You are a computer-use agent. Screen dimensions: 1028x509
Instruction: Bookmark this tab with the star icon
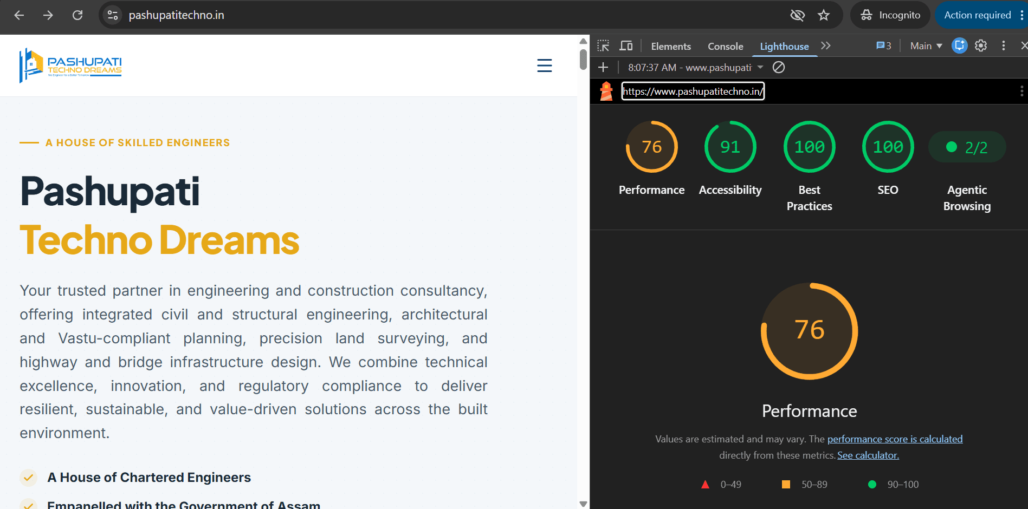824,15
